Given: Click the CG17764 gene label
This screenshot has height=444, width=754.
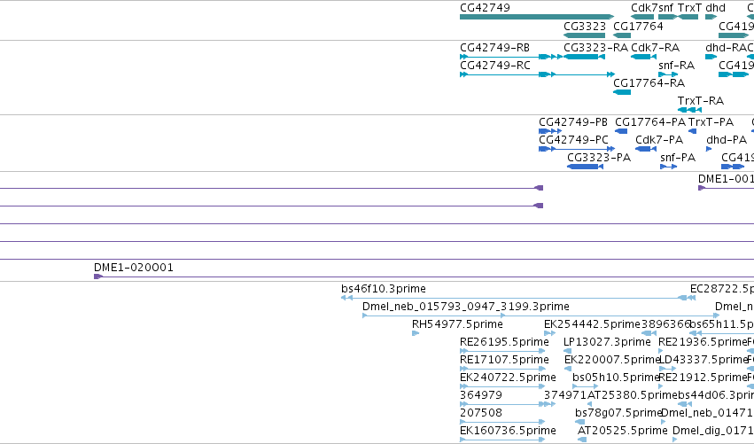Looking at the screenshot, I should (x=638, y=26).
